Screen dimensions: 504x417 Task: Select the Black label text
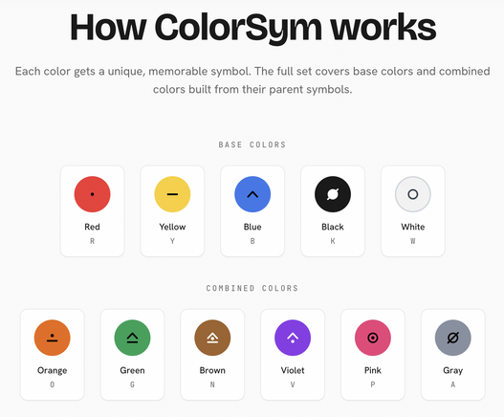(333, 227)
